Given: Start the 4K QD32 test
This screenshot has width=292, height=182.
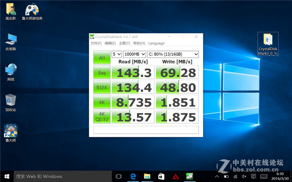Looking at the screenshot, I should point(101,116).
